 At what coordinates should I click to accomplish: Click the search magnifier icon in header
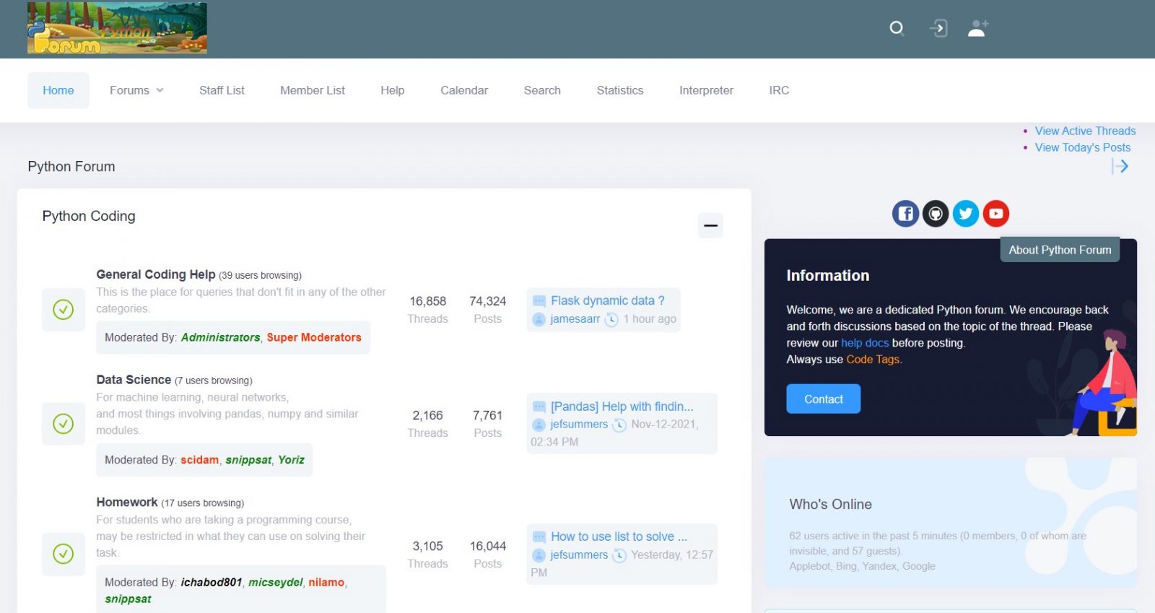[x=897, y=28]
